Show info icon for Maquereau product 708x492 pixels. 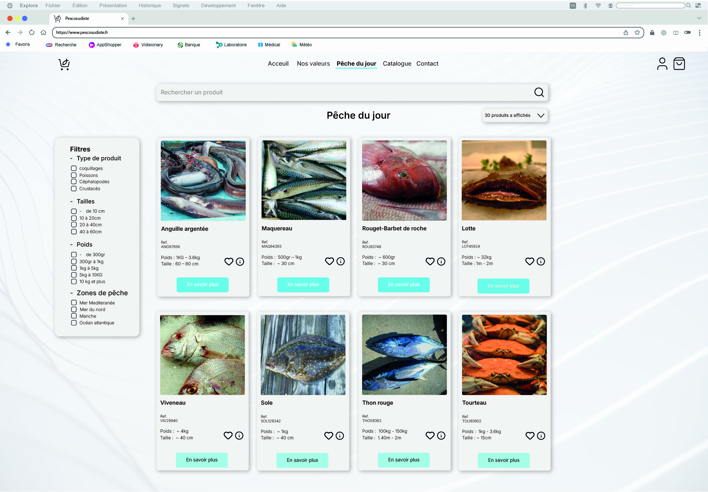[x=341, y=261]
